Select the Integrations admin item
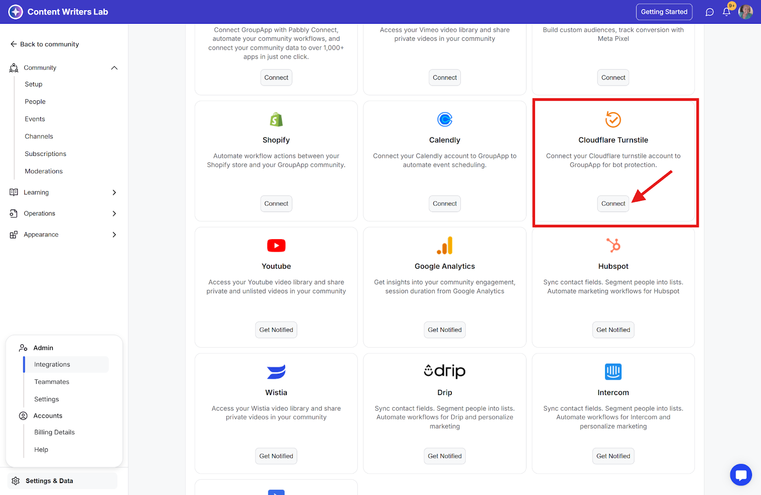Viewport: 761px width, 495px height. tap(66, 364)
